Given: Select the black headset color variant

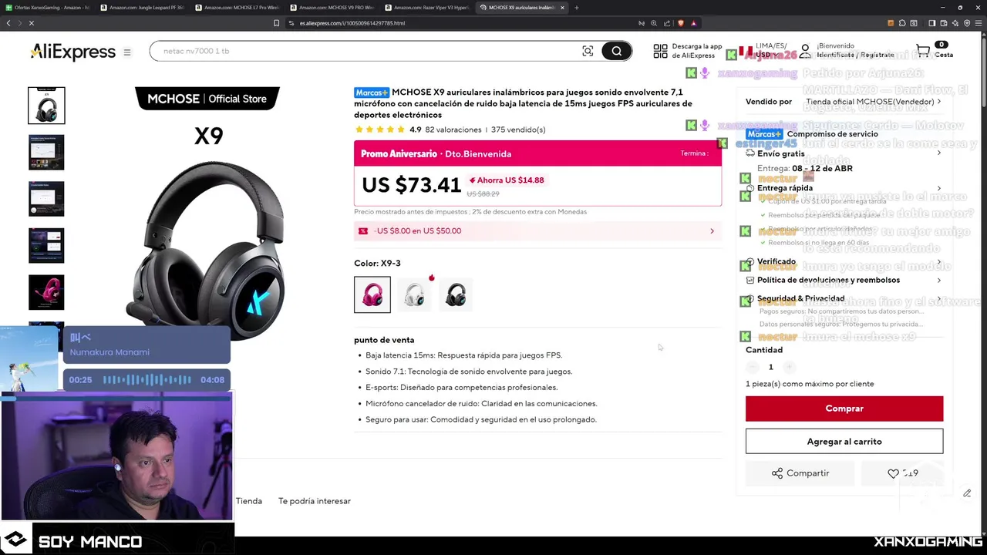Looking at the screenshot, I should (x=456, y=294).
